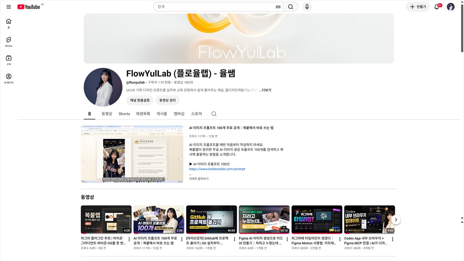Click title 피그마에 타임라인이 생겼다
The height and width of the screenshot is (261, 464).
[314, 241]
